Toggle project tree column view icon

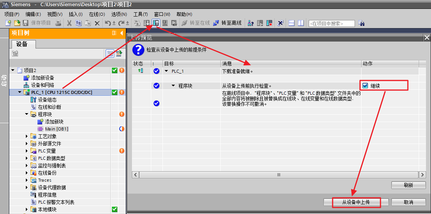coord(114,33)
